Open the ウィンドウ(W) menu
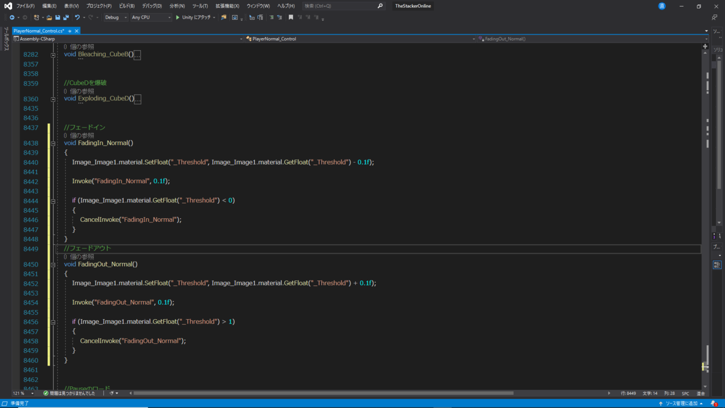Viewport: 725px width, 408px height. (259, 6)
